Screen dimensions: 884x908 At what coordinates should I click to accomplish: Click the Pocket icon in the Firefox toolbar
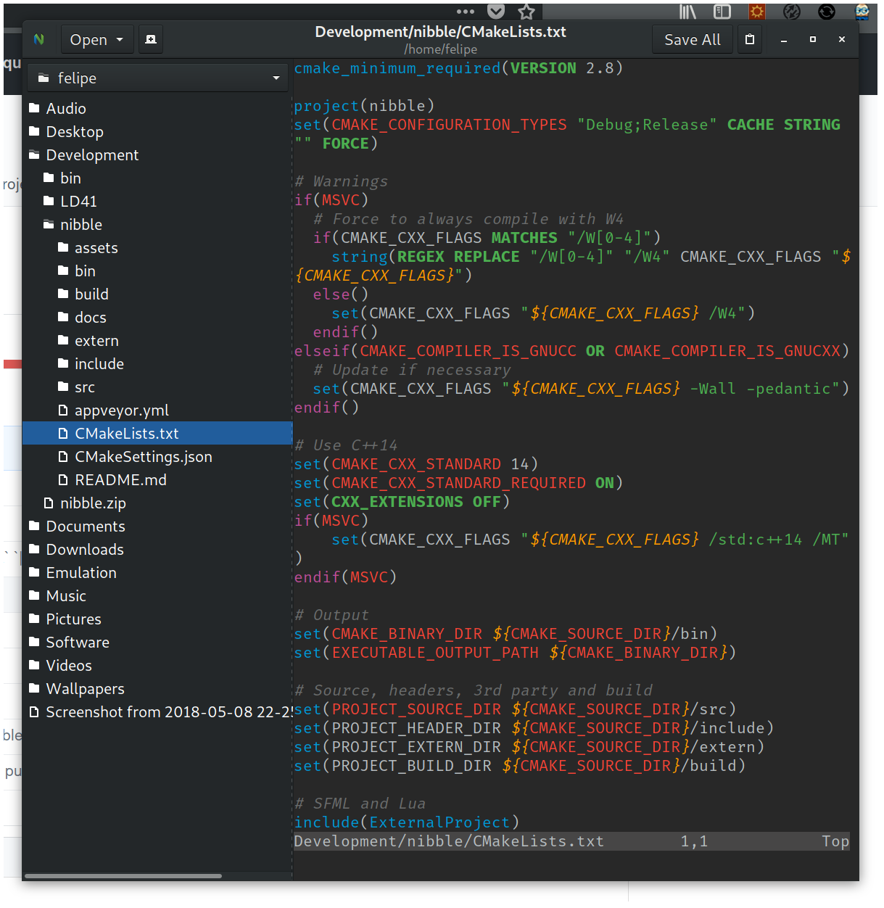pos(496,11)
